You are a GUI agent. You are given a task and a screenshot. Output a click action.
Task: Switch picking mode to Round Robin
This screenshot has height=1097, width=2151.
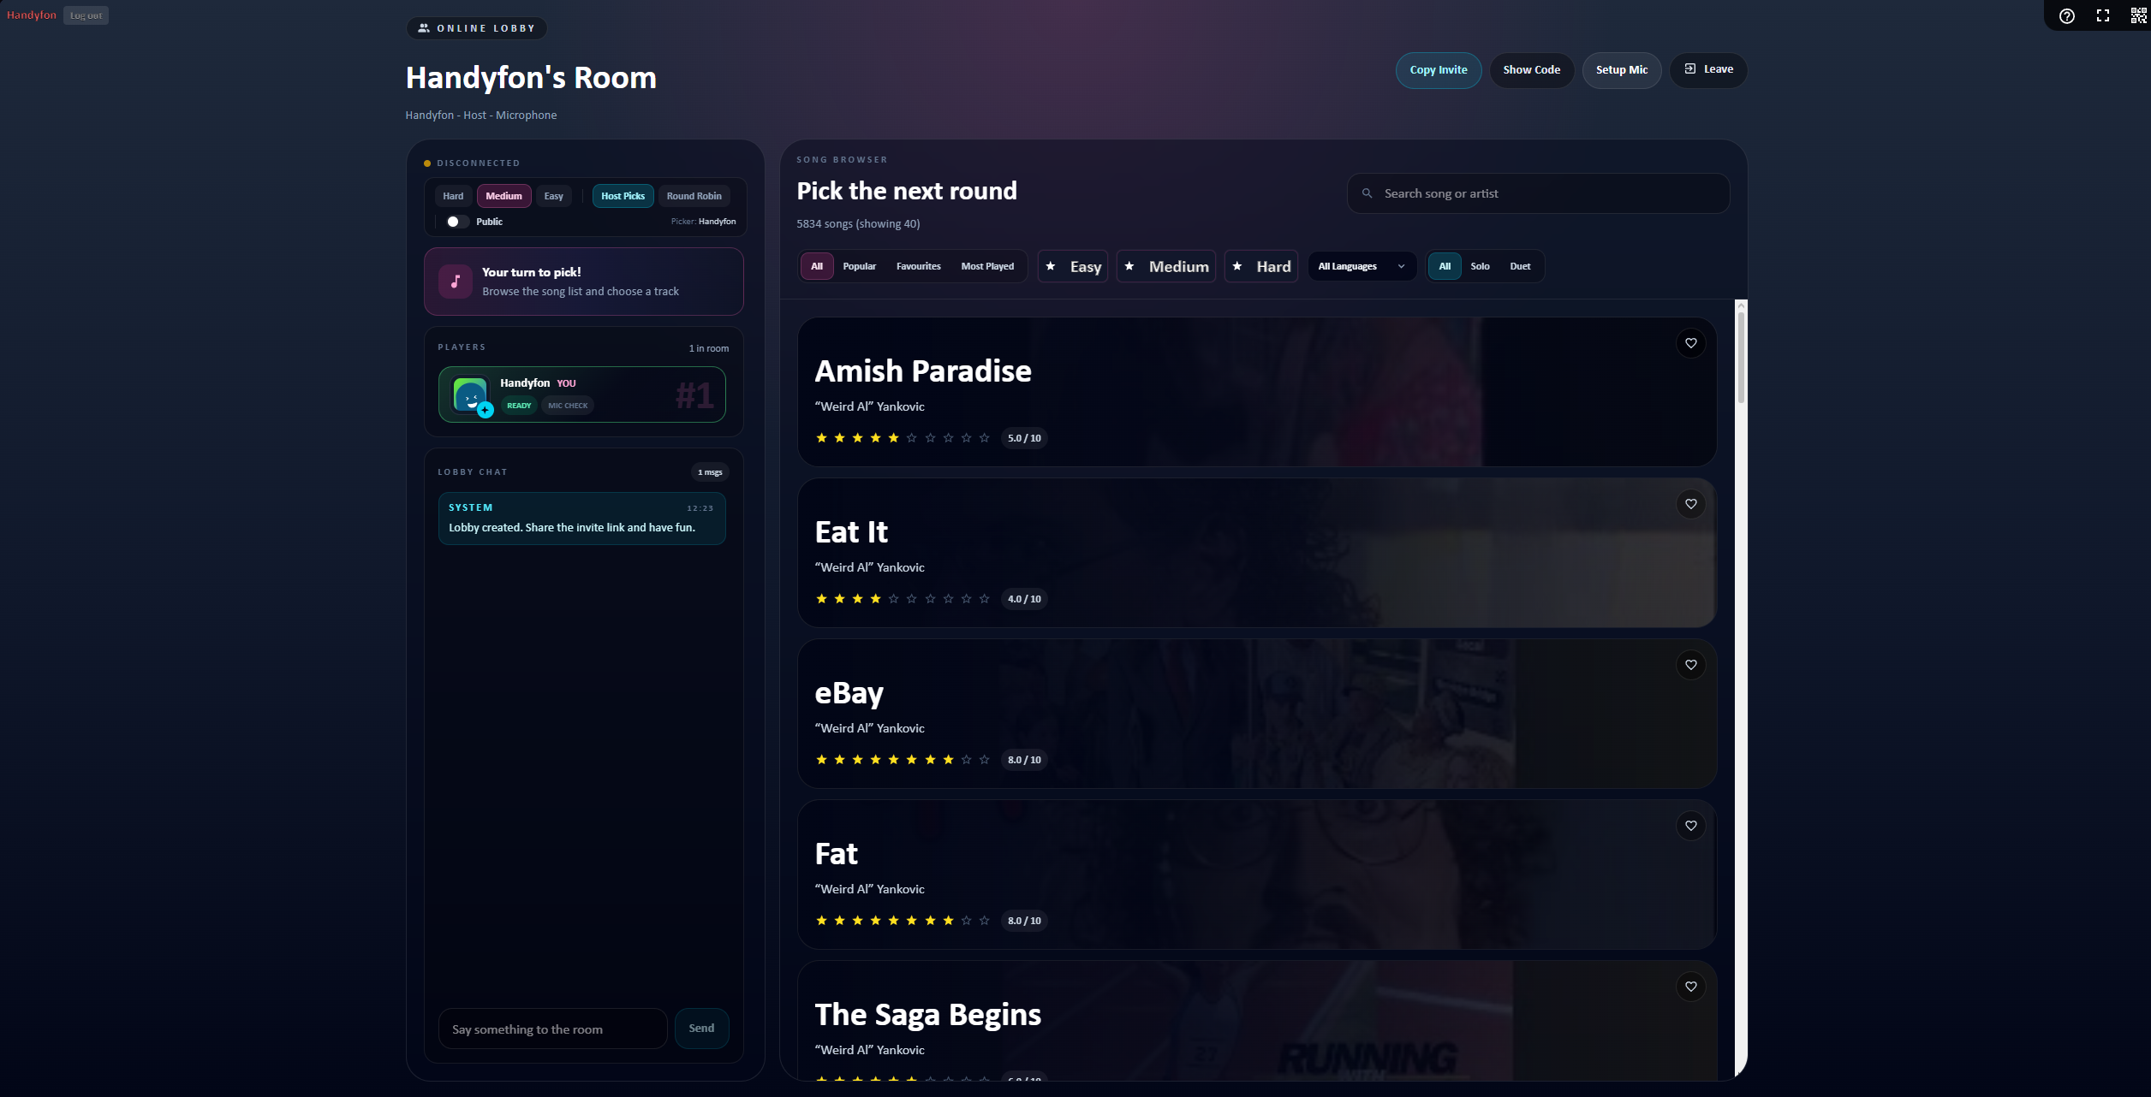coord(694,195)
